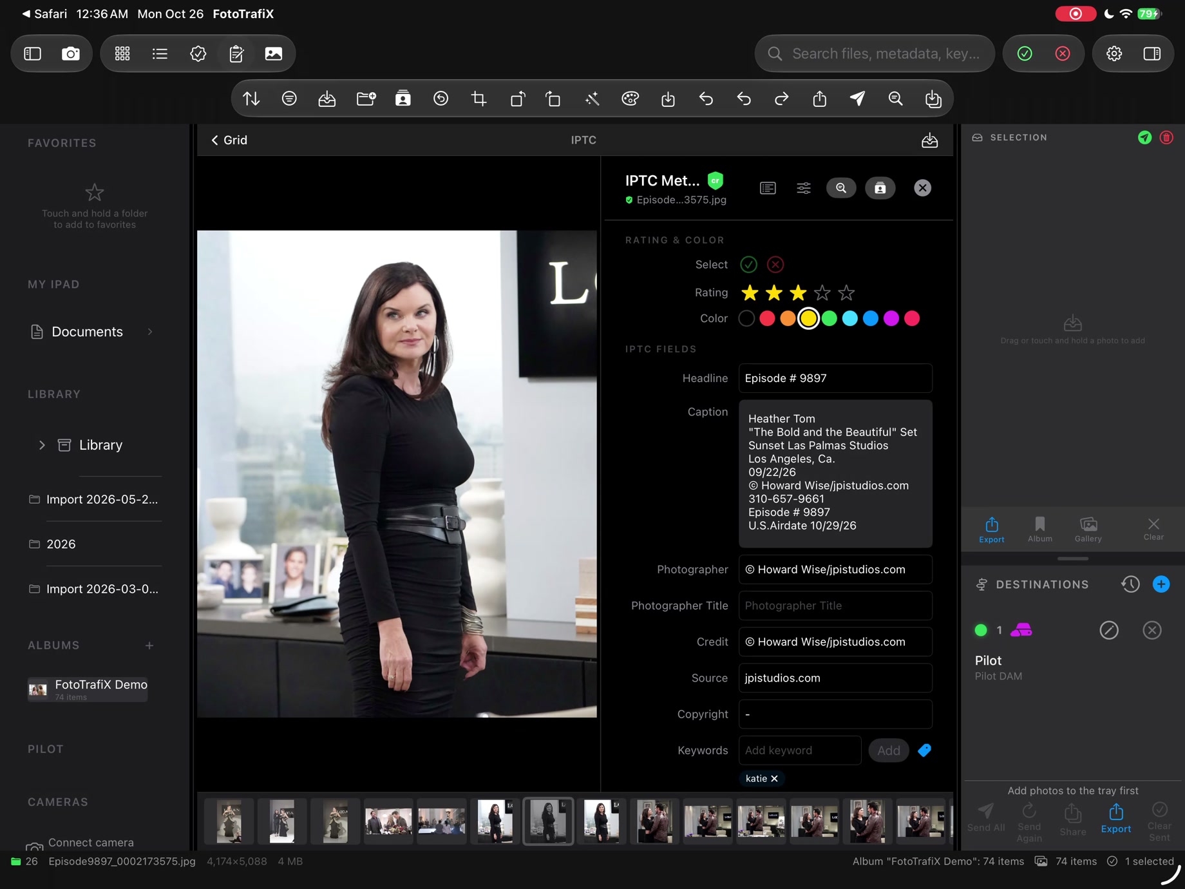
Task: Click the keyword tag icon next to Add
Action: click(x=925, y=750)
